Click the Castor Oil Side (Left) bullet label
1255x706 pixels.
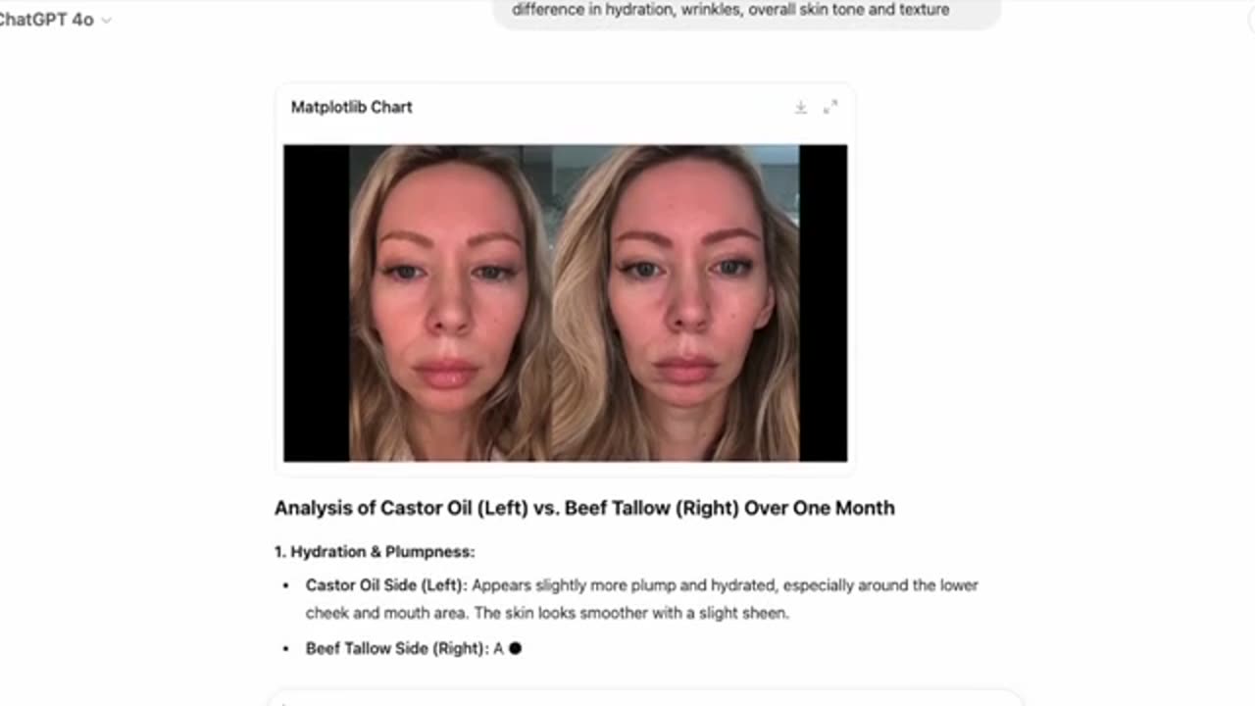tap(386, 585)
